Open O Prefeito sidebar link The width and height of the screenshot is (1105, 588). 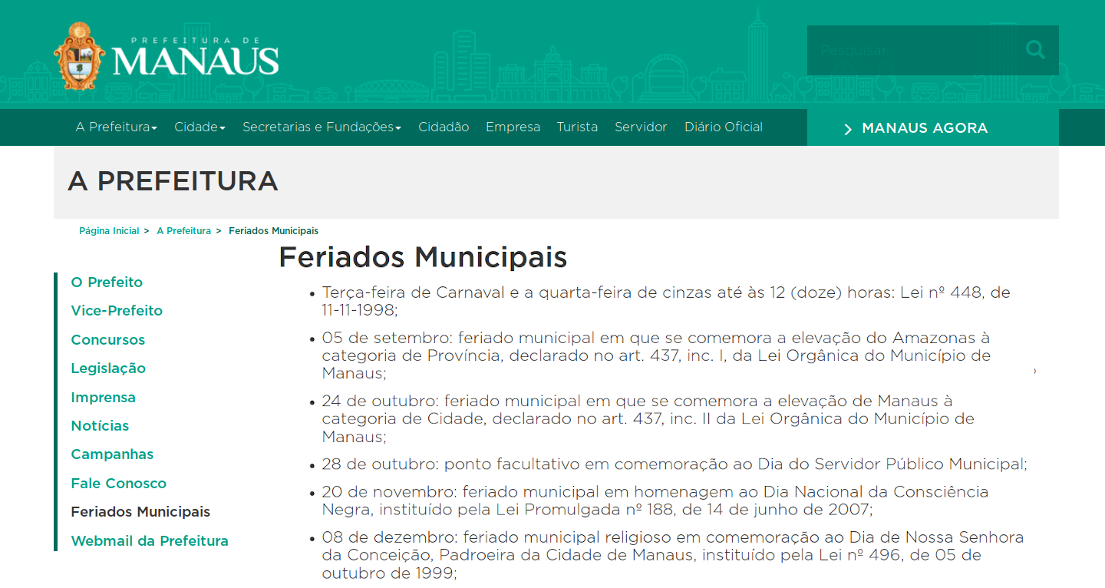tap(107, 282)
